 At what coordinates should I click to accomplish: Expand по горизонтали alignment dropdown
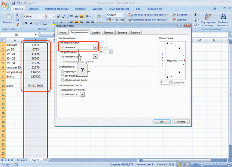(x=95, y=47)
